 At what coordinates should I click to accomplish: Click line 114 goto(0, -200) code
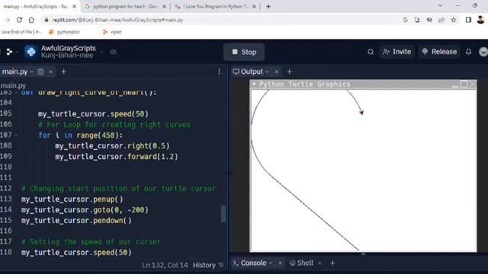pos(85,210)
